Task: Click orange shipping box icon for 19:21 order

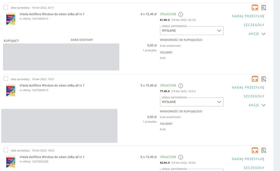Action: (255, 79)
